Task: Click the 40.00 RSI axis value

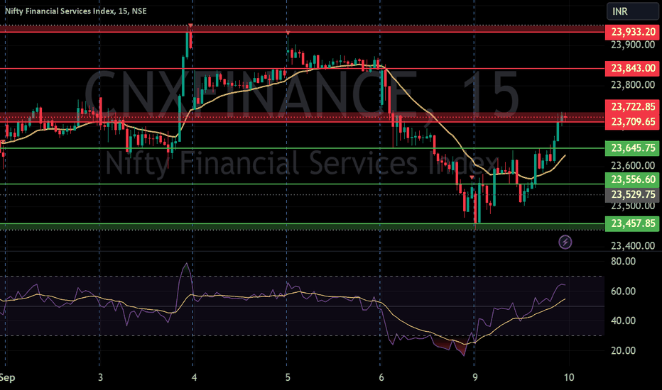Action: coord(623,321)
